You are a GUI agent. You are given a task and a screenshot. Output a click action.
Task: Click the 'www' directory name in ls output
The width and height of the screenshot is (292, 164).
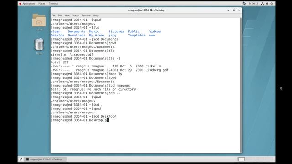tap(152, 36)
